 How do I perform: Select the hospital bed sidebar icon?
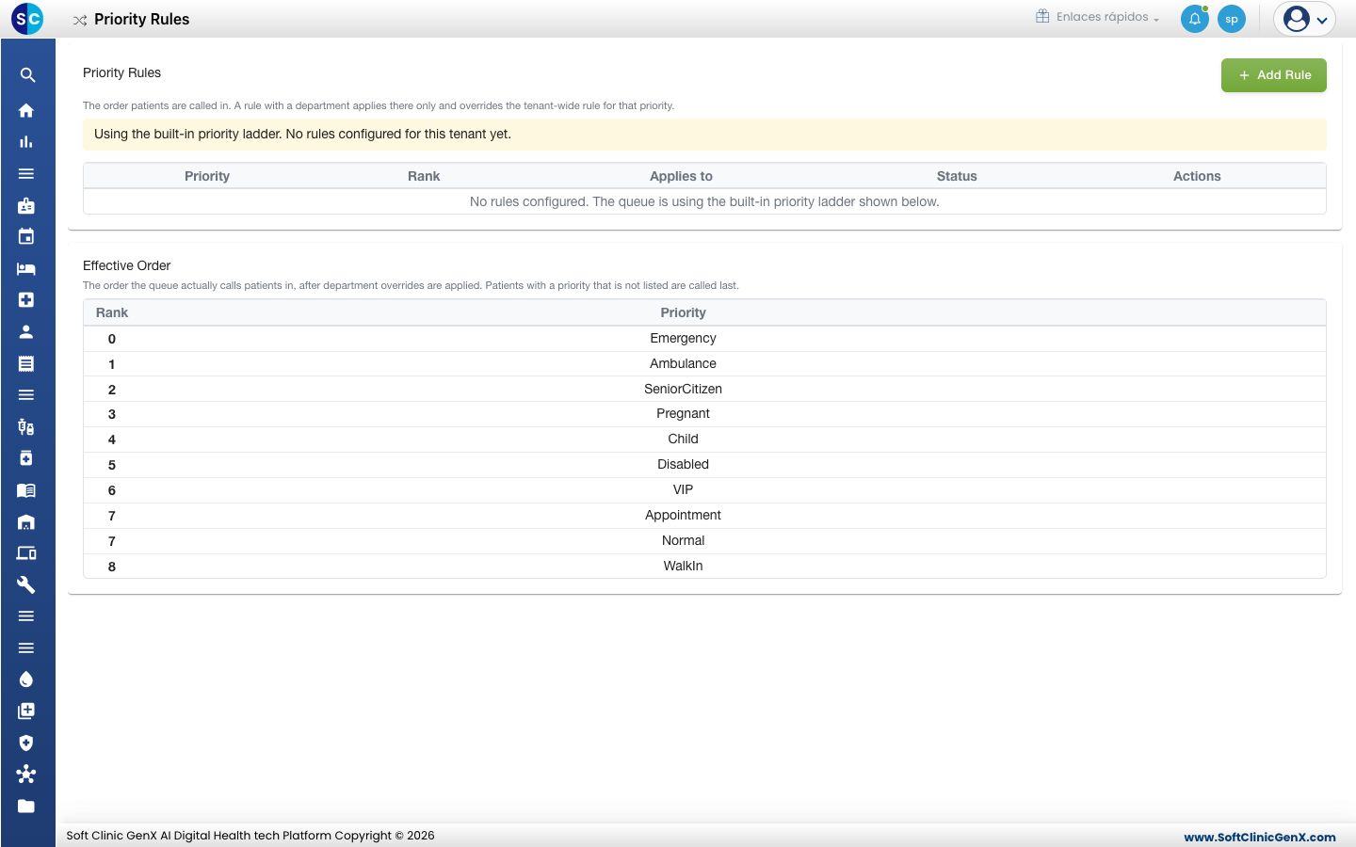coord(26,268)
